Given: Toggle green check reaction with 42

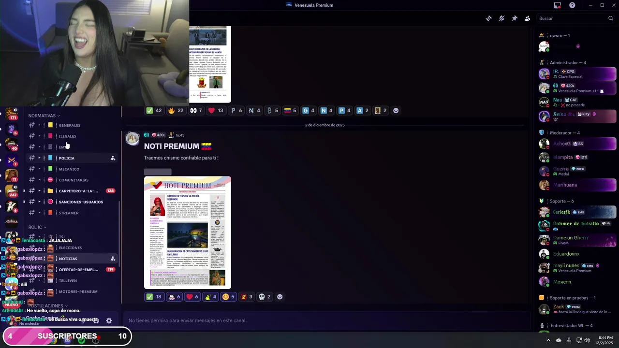Looking at the screenshot, I should point(154,111).
